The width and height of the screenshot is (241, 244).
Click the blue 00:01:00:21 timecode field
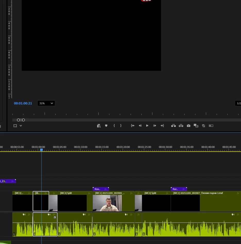(23, 103)
